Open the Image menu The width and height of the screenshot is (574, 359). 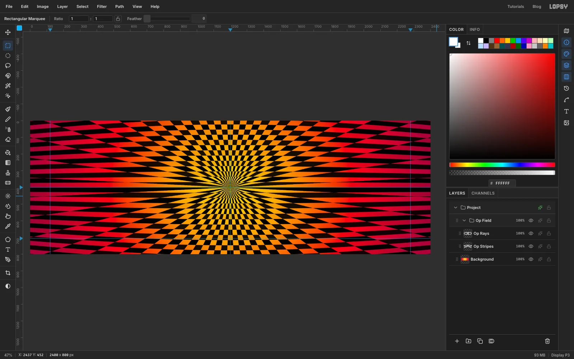(43, 6)
